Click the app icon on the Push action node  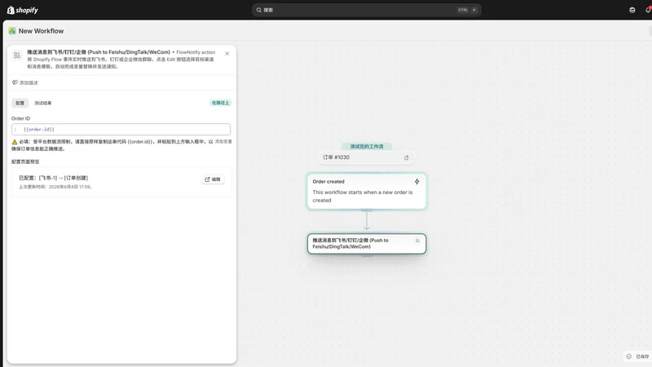pyautogui.click(x=417, y=241)
